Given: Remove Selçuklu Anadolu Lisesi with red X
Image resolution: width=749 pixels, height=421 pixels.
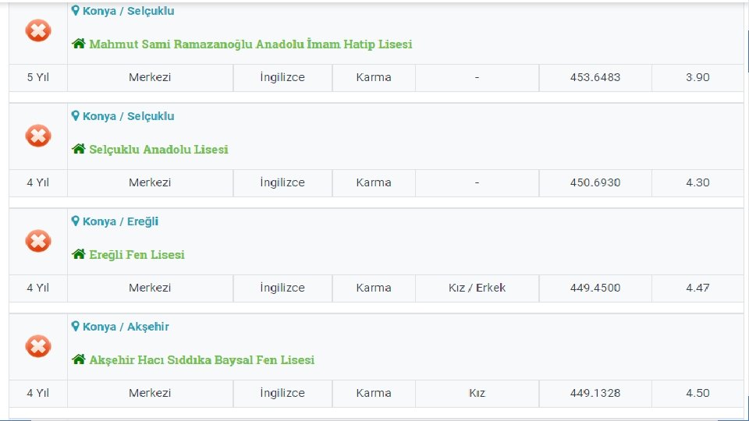Looking at the screenshot, I should (37, 136).
